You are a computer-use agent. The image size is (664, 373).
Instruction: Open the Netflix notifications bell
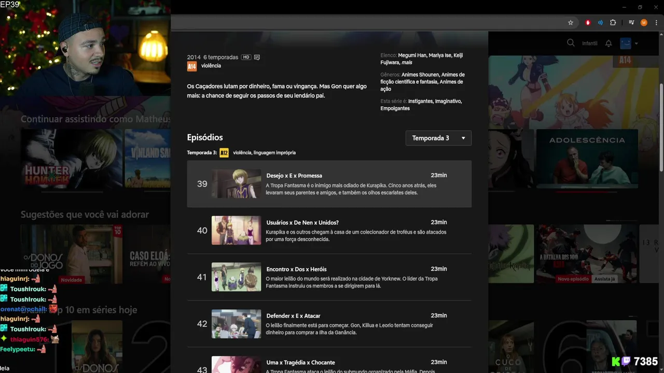point(608,44)
